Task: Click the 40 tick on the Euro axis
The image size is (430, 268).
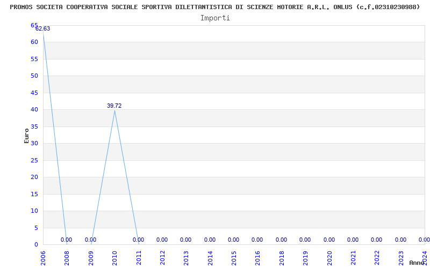Action: coord(34,110)
